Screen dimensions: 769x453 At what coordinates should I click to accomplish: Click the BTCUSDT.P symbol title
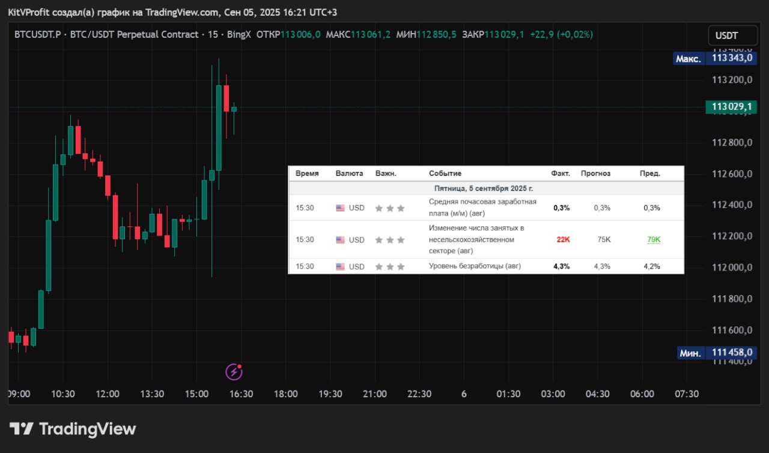(39, 35)
